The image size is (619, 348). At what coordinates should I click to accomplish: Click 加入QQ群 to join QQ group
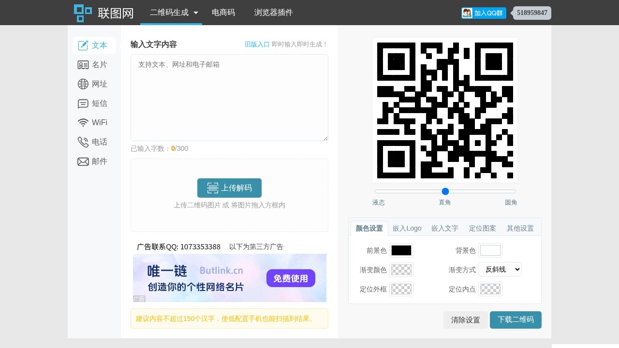pyautogui.click(x=484, y=13)
